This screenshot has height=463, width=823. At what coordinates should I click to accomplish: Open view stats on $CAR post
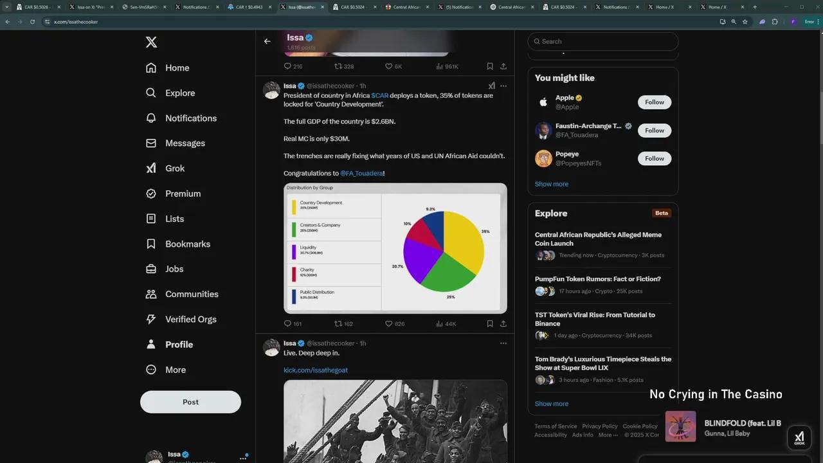[440, 323]
